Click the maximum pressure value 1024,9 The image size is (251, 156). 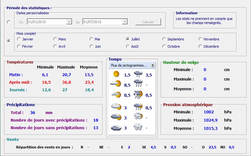coord(211,120)
